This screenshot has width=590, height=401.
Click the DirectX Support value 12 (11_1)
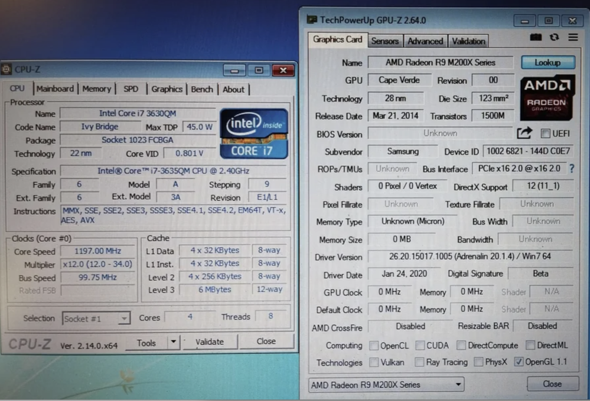pyautogui.click(x=543, y=186)
